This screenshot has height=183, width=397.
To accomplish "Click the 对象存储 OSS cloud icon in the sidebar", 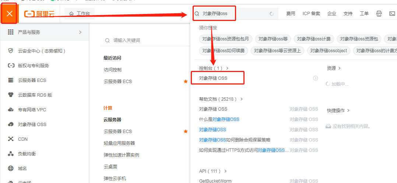I will click(11, 124).
